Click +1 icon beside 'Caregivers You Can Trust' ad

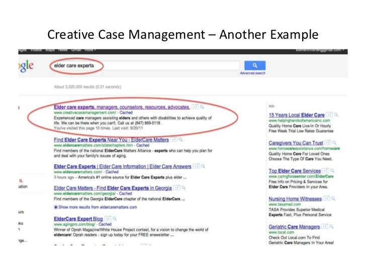click(x=328, y=143)
